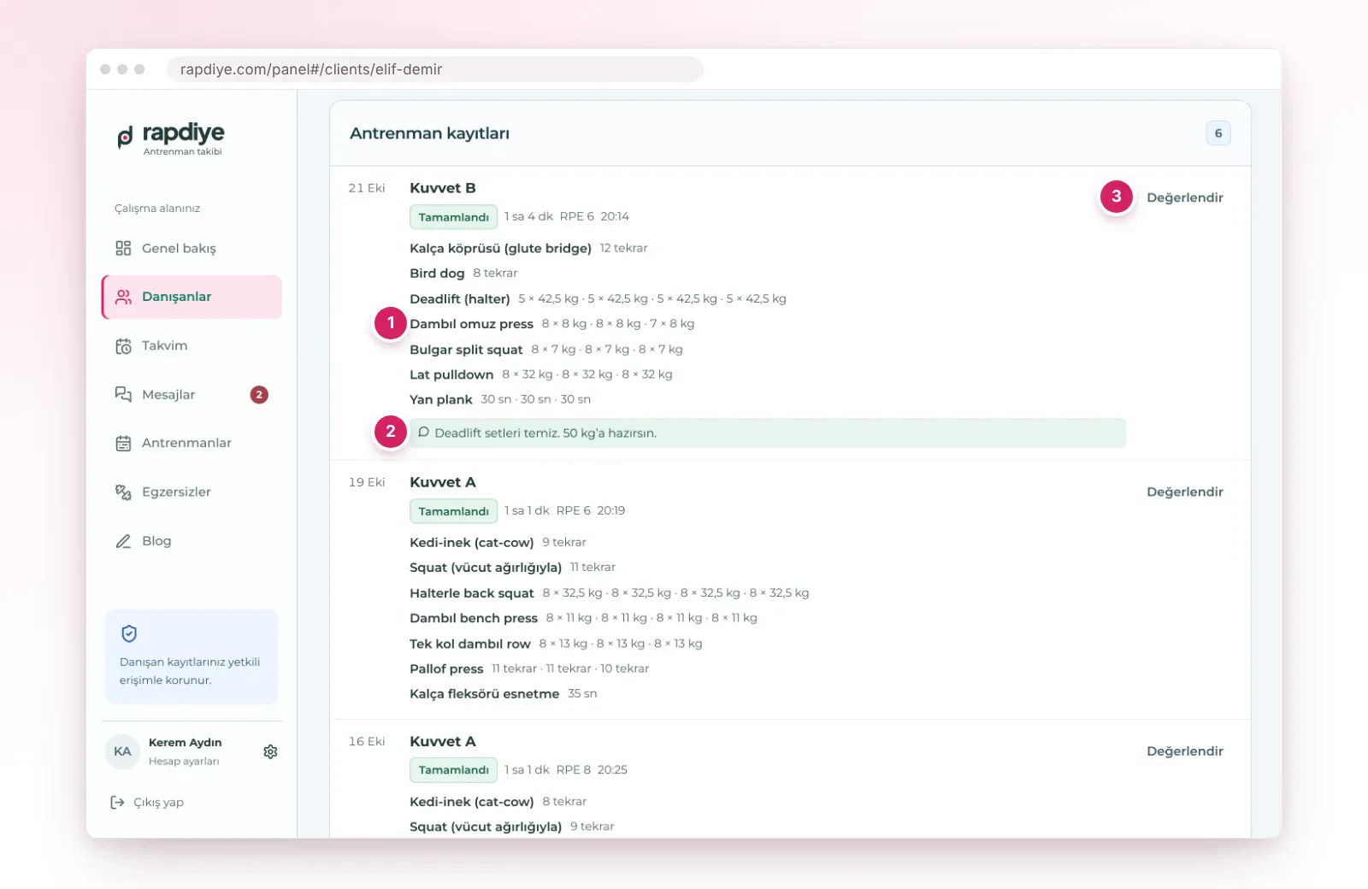Click the unread badge 2 on Mesajlar

259,394
